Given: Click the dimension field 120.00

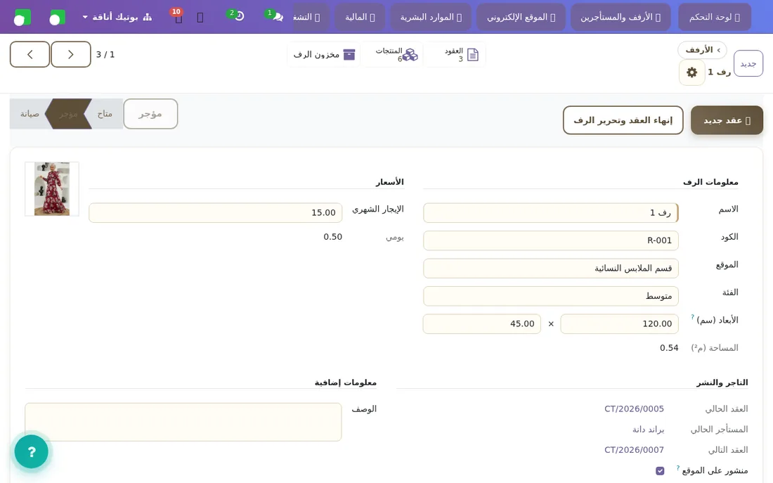Looking at the screenshot, I should pyautogui.click(x=620, y=323).
